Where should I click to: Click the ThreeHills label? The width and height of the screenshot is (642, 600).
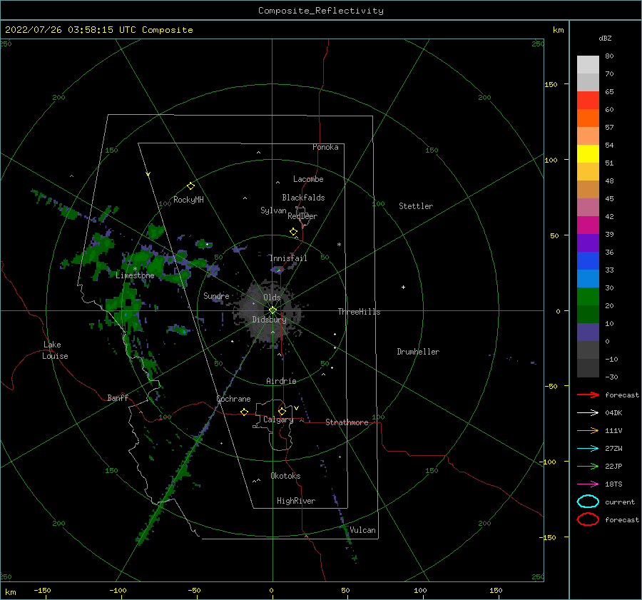tap(359, 312)
